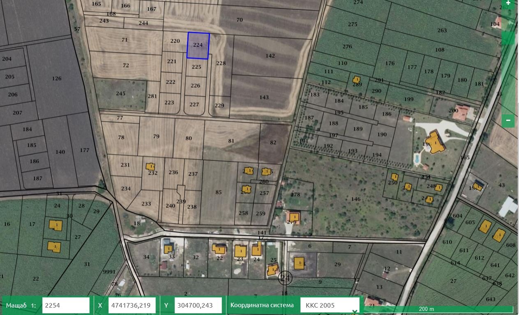Click the building marker in parcel 279
Screen dimensions: 519x315
[x=294, y=217]
